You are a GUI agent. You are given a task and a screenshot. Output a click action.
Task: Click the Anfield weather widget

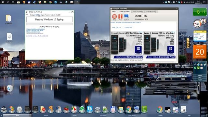point(200,36)
